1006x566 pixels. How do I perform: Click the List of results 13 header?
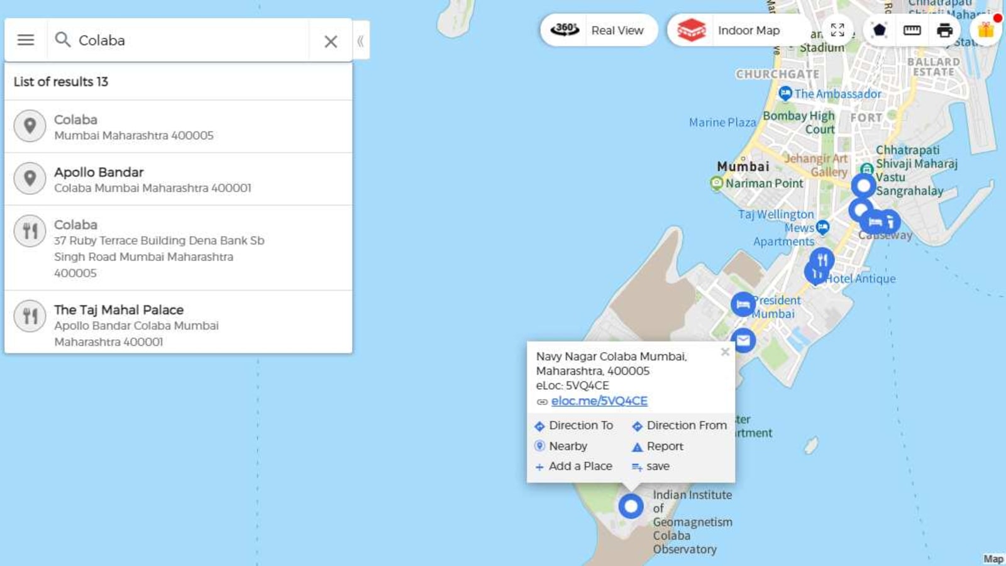tap(61, 82)
